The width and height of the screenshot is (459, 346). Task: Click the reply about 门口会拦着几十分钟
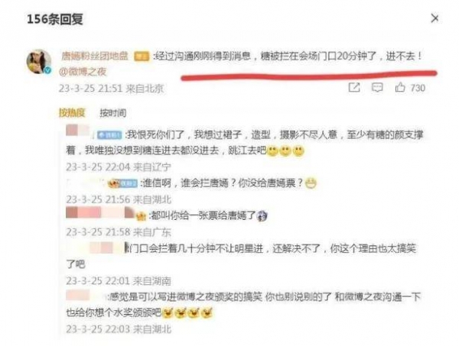241,257
